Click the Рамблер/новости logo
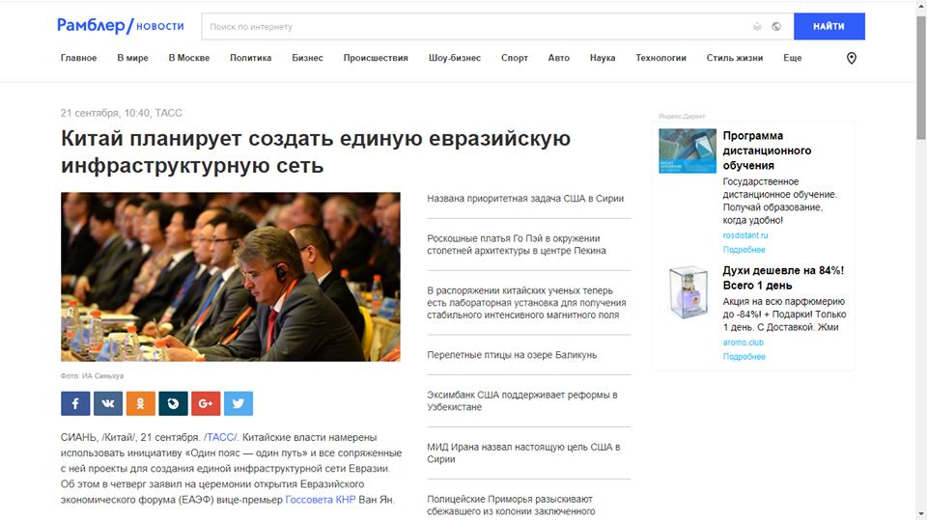 click(121, 26)
